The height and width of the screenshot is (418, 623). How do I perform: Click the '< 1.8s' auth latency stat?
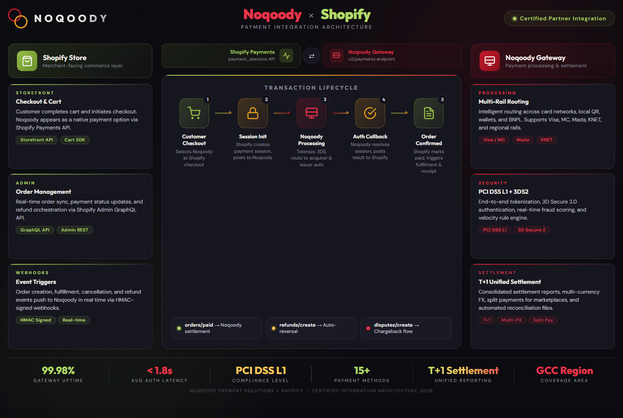coord(160,371)
